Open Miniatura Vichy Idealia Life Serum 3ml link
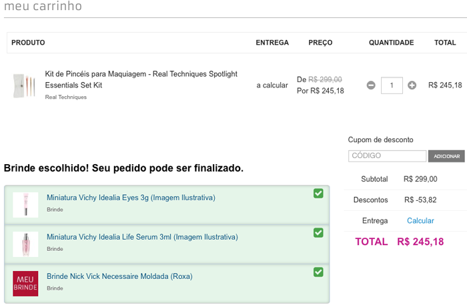The image size is (467, 307). (142, 237)
